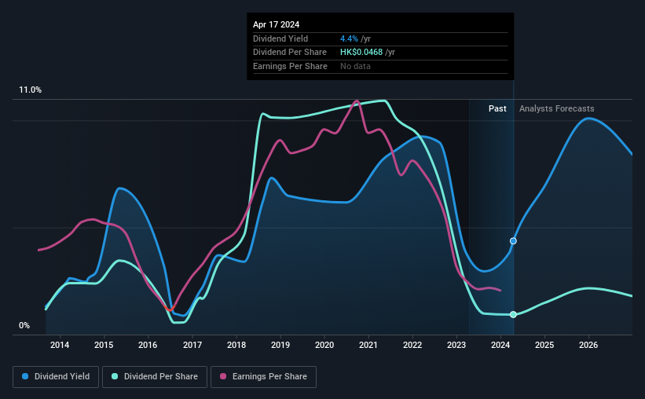Click the teal Dividend Per Share marker
Viewport: 645px width, 399px height.
coord(513,315)
